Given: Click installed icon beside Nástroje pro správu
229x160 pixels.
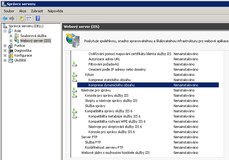Looking at the screenshot, I should pos(75,90).
